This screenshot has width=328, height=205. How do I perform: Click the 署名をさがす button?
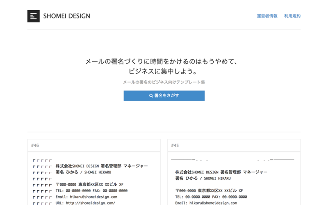[164, 96]
